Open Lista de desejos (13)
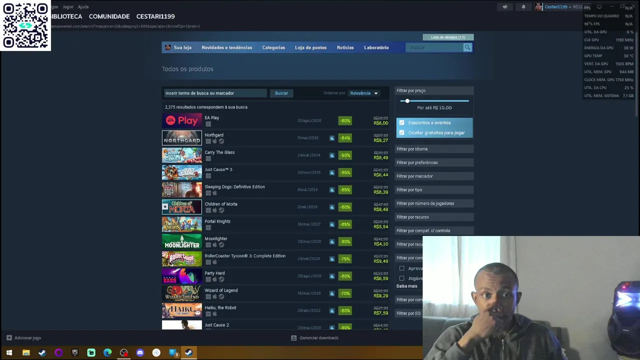 point(448,37)
